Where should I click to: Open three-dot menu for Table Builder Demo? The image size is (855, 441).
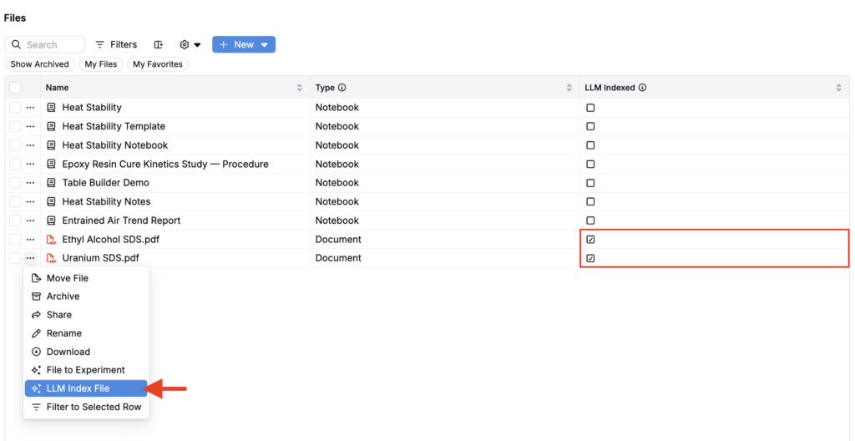30,182
